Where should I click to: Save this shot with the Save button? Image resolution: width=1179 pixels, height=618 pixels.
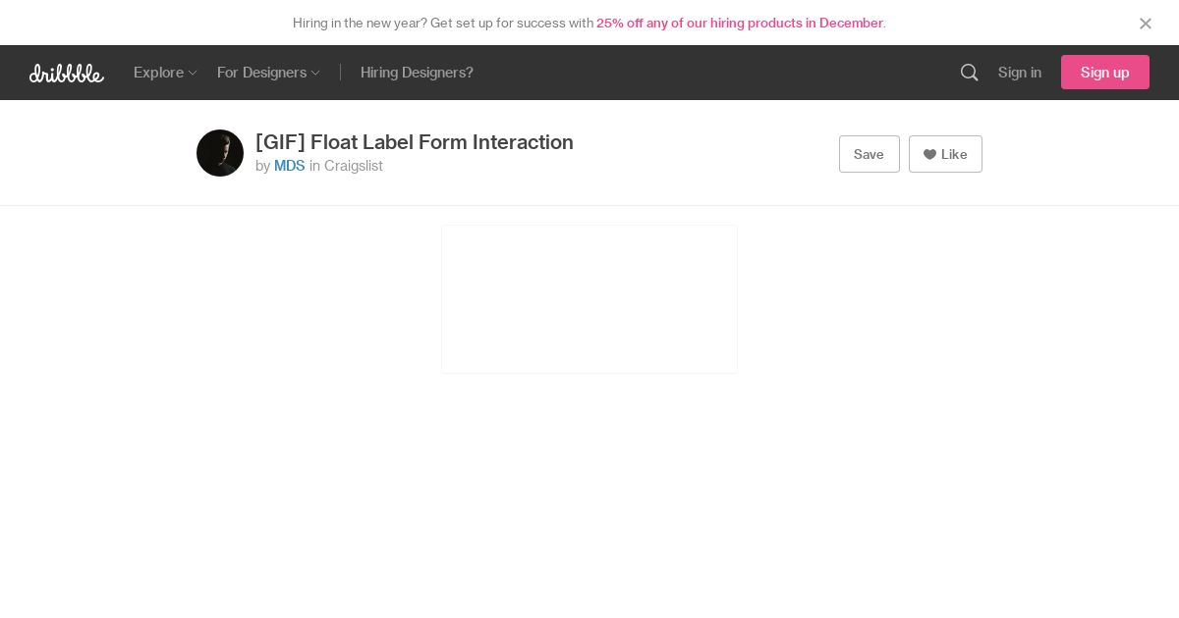(x=870, y=154)
